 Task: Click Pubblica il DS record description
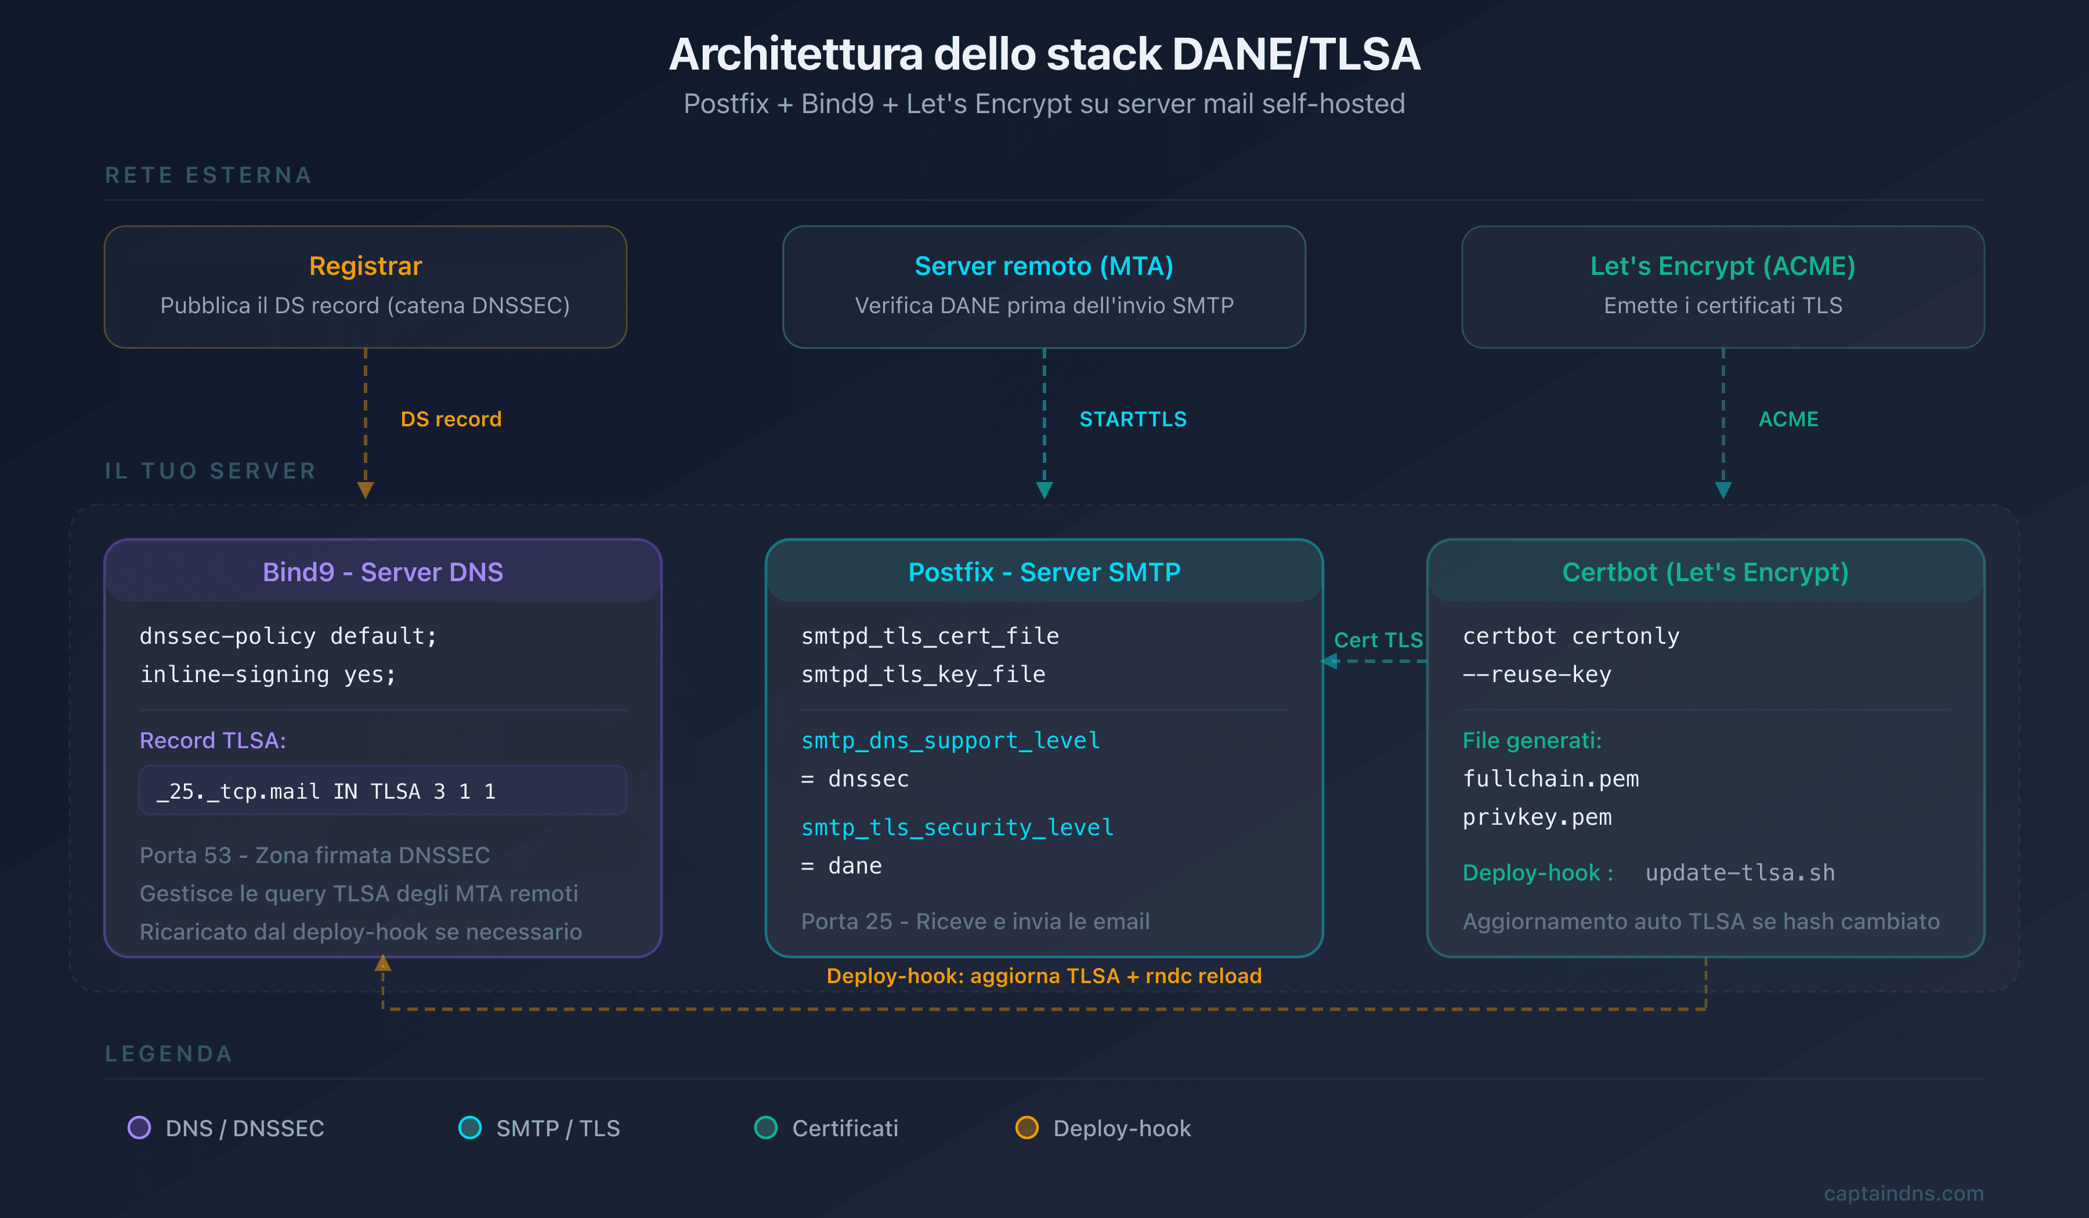coord(366,305)
